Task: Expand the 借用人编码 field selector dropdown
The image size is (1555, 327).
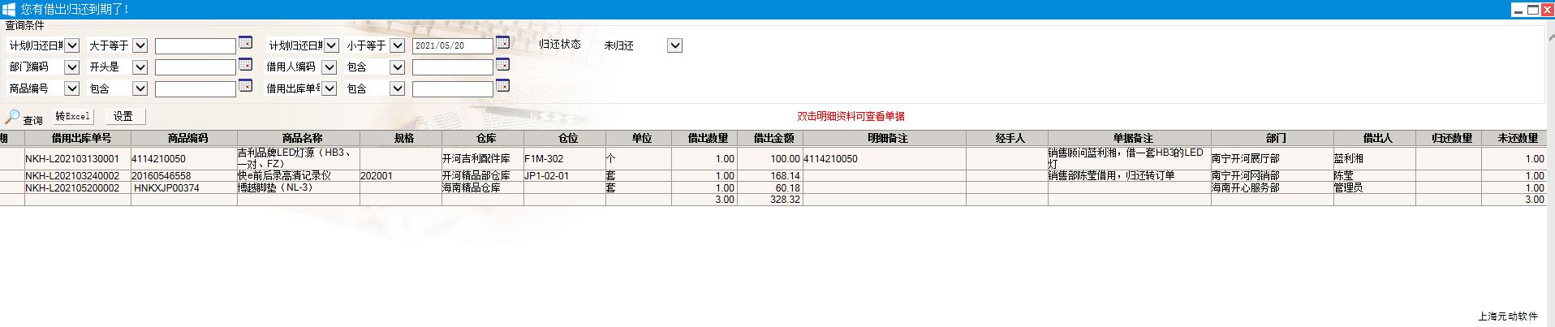Action: click(329, 67)
